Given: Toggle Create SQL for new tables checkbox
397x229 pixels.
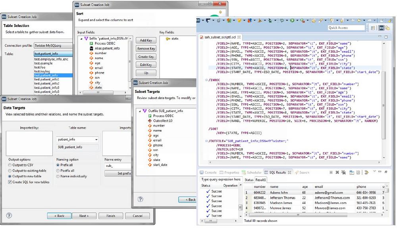Looking at the screenshot, I should tap(10, 182).
